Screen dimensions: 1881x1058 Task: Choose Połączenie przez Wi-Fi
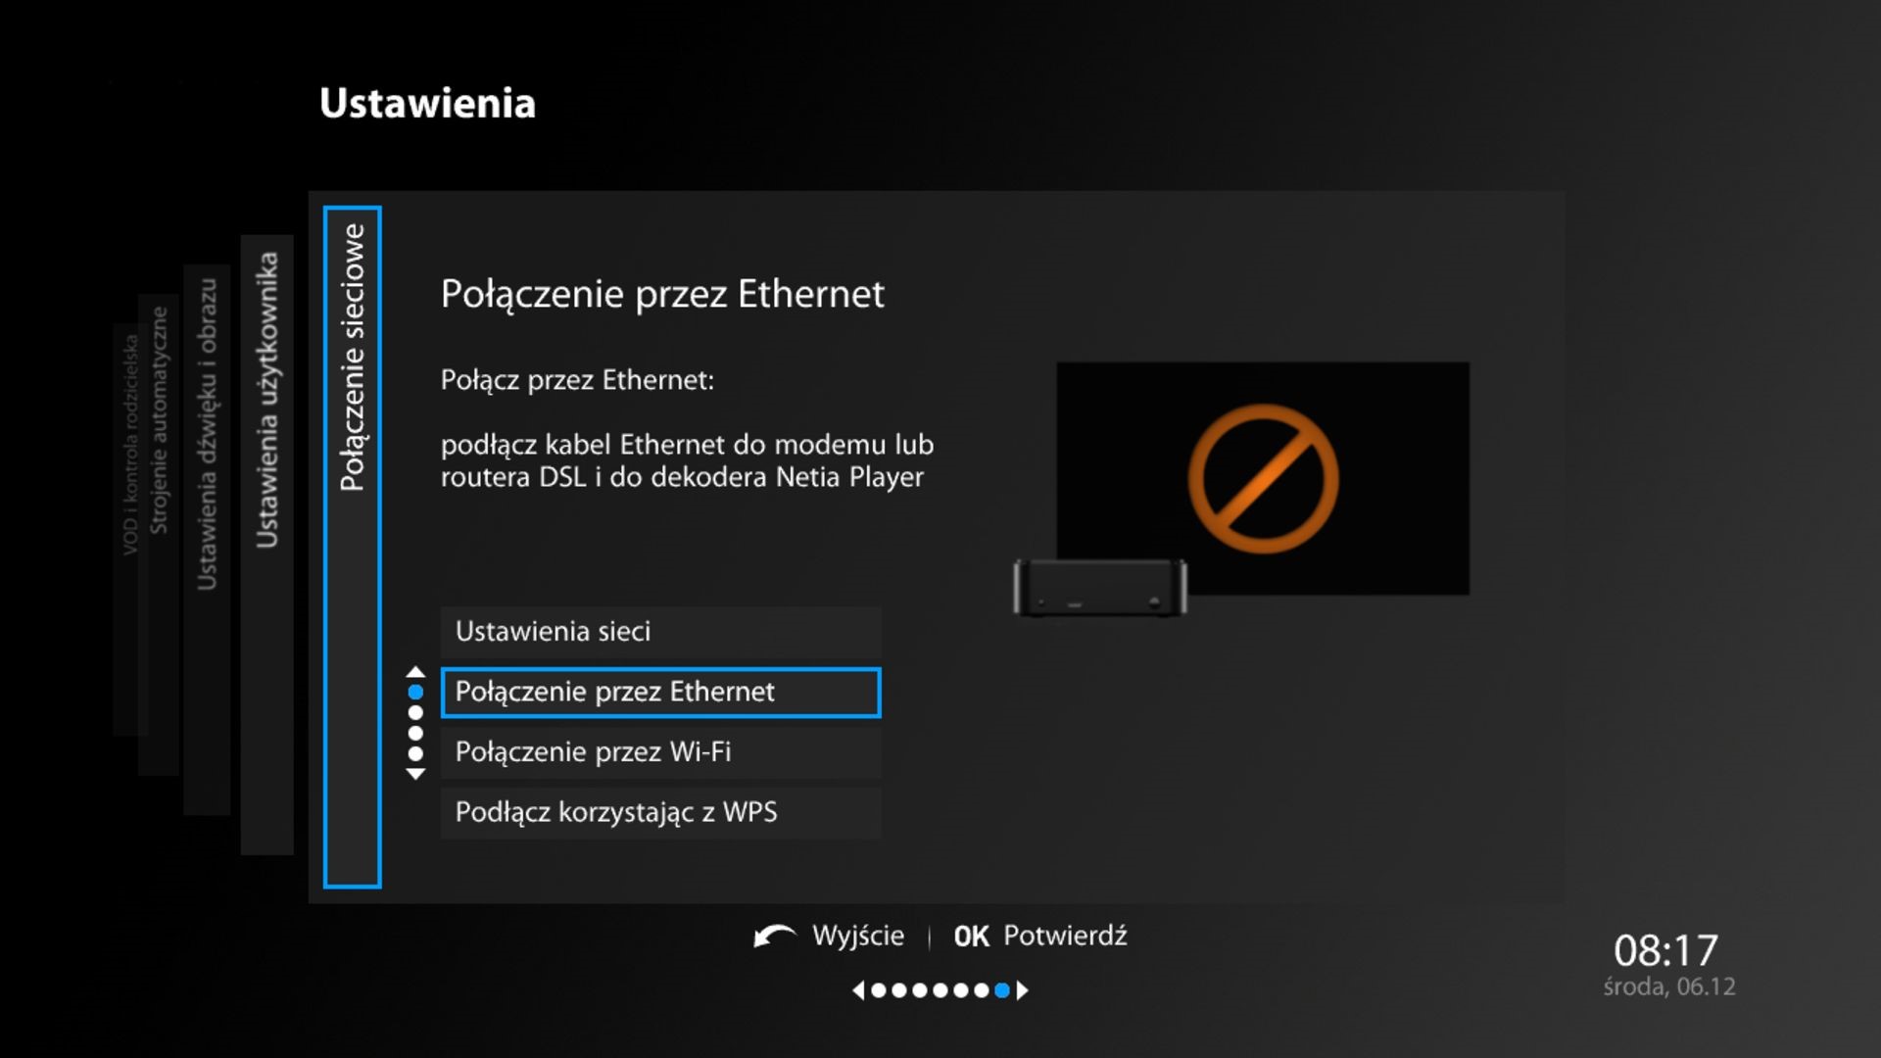[x=660, y=752]
